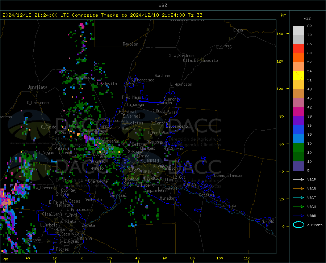The width and height of the screenshot is (326, 263).
Task: Click the 'current' legend label
Action: click(x=315, y=225)
